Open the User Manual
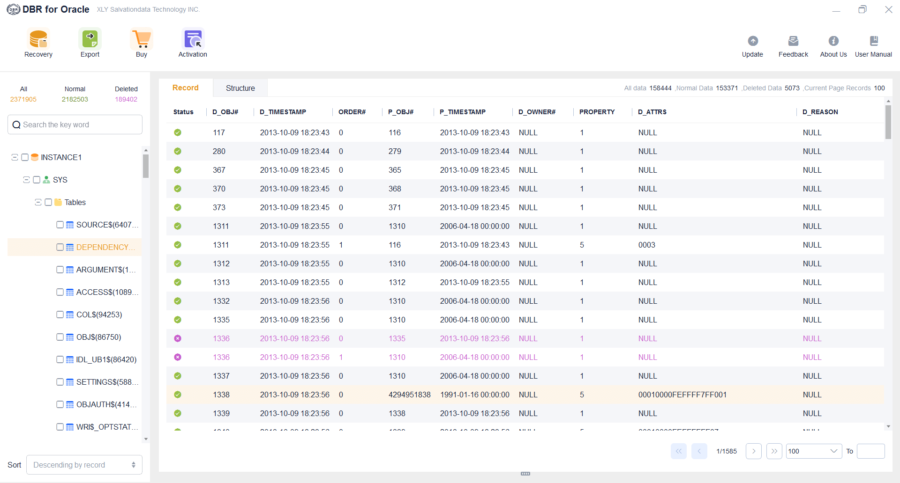900x483 pixels. 873,46
